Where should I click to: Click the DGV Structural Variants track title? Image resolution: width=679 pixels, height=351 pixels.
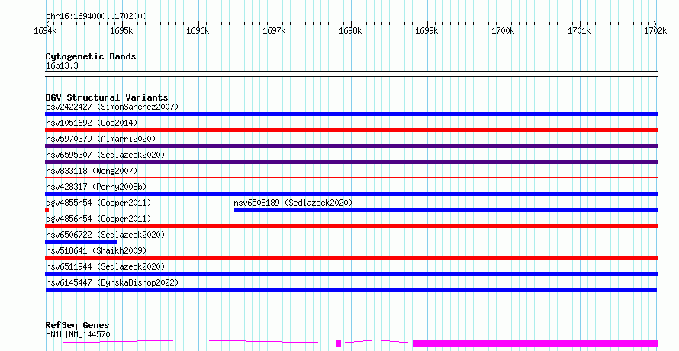click(x=107, y=97)
